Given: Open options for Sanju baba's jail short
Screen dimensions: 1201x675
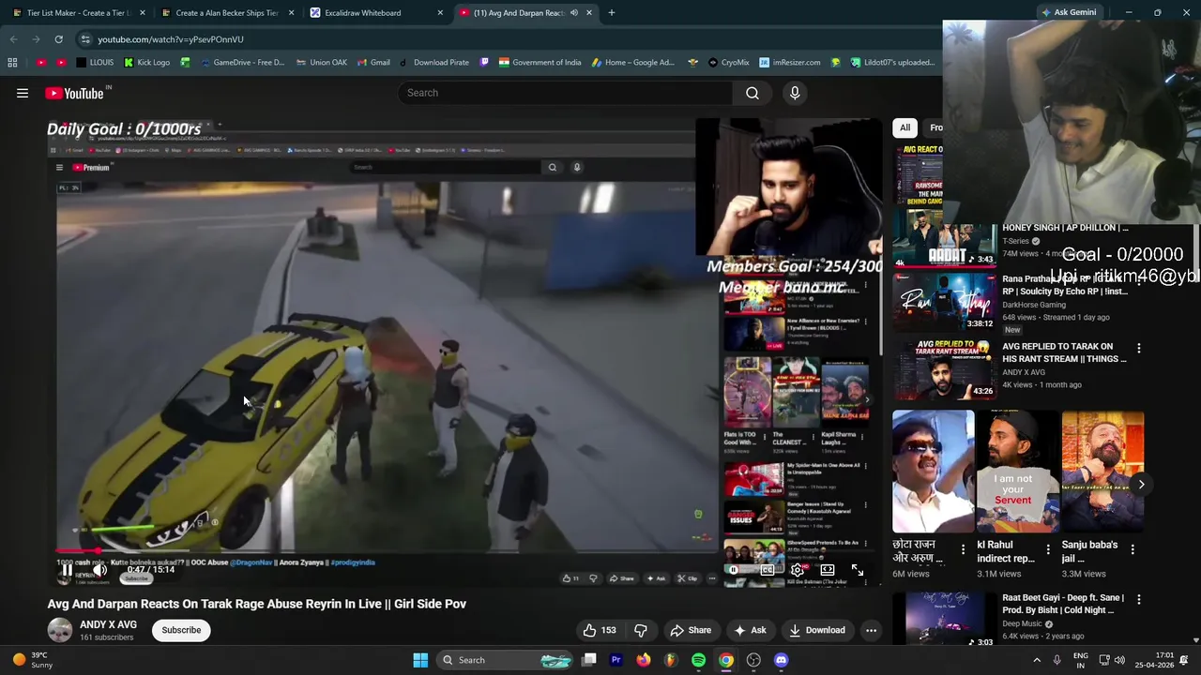Looking at the screenshot, I should [1133, 548].
